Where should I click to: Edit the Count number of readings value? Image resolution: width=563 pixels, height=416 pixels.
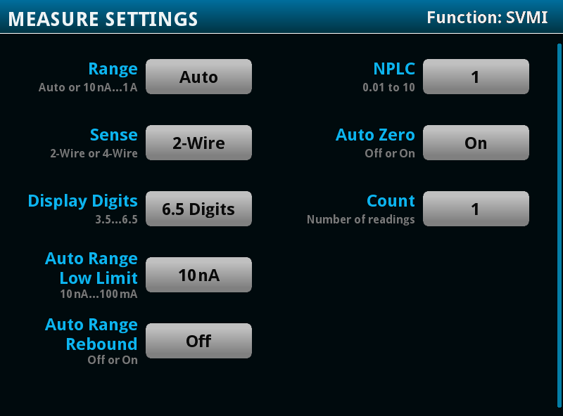coord(476,209)
